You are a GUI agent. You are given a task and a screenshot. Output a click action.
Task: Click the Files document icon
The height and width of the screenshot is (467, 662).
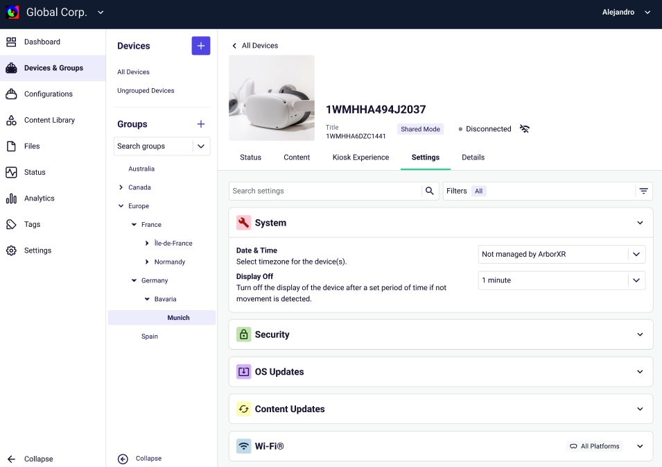pyautogui.click(x=11, y=146)
